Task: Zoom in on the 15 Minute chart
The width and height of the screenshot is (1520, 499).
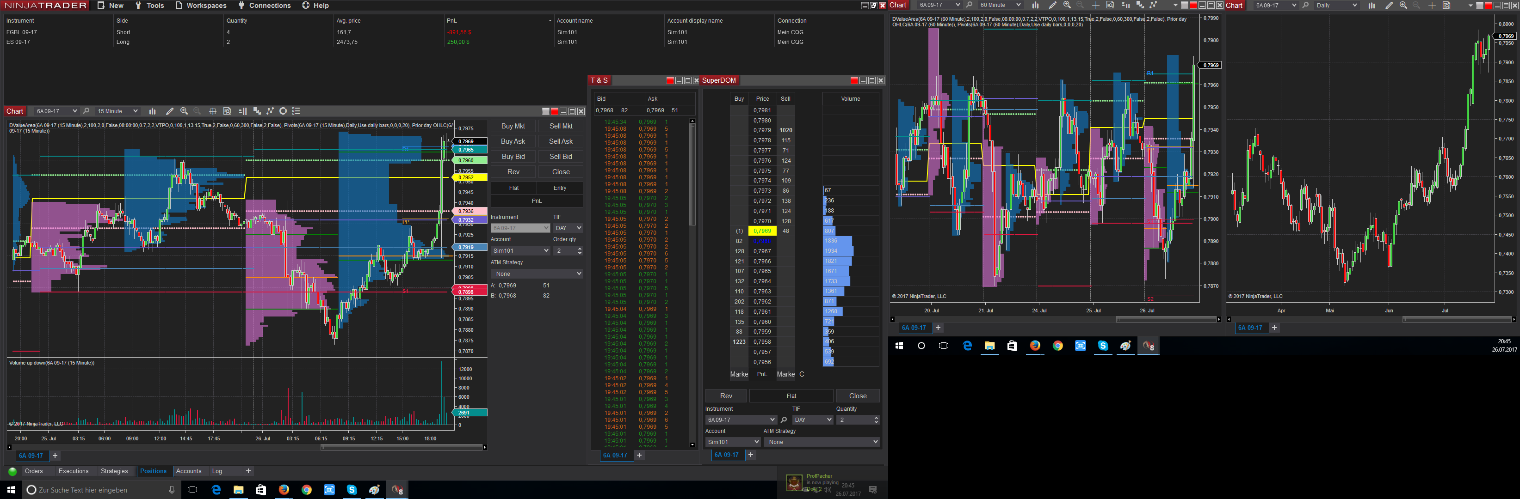Action: click(184, 111)
